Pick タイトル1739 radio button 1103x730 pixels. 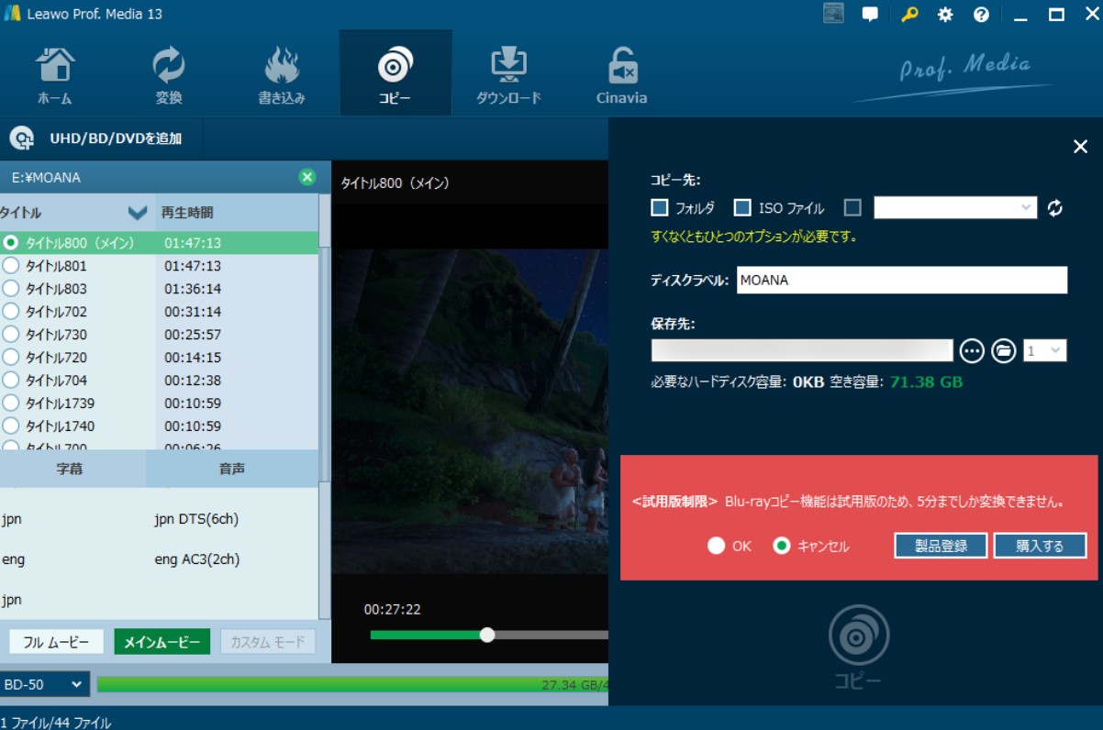click(11, 403)
